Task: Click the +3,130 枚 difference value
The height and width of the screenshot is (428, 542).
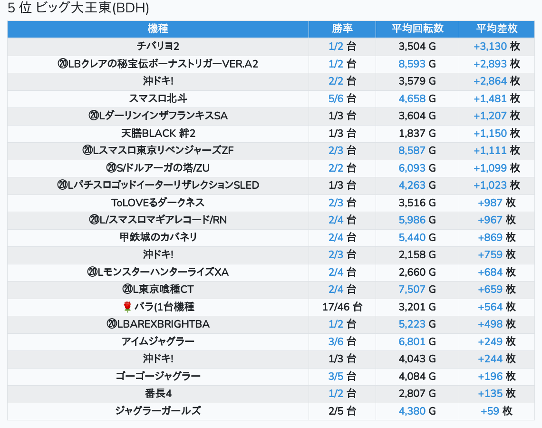Action: point(497,46)
